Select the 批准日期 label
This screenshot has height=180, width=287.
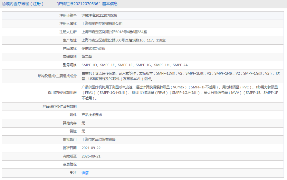[70, 148]
